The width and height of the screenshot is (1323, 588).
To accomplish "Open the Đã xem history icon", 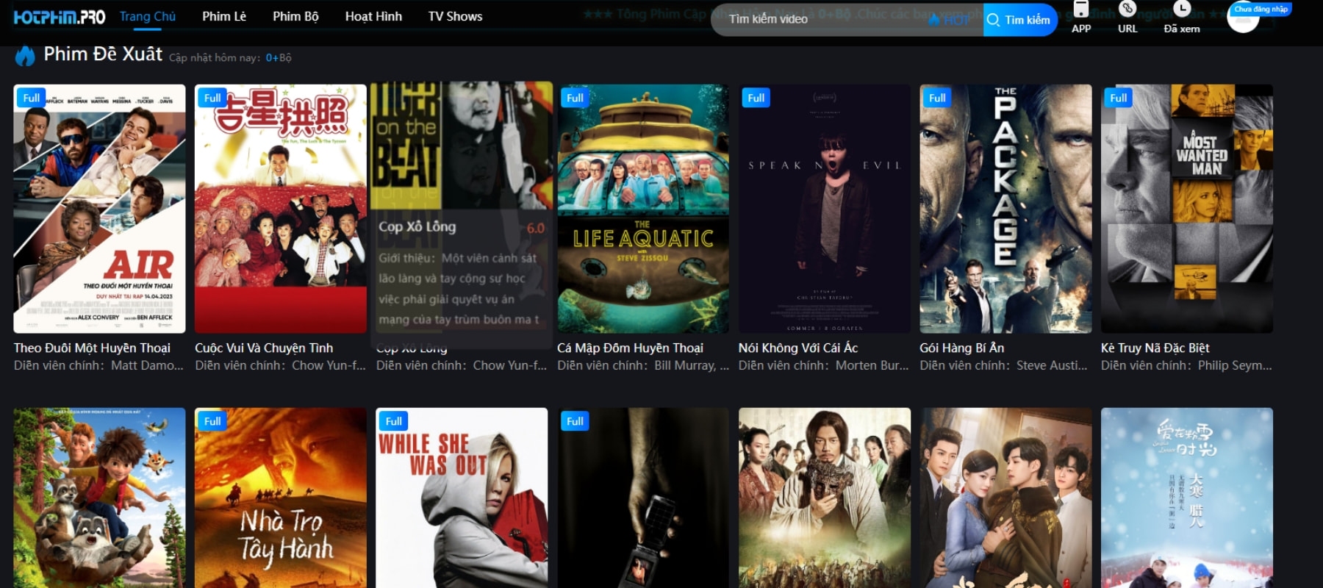I will pyautogui.click(x=1182, y=18).
